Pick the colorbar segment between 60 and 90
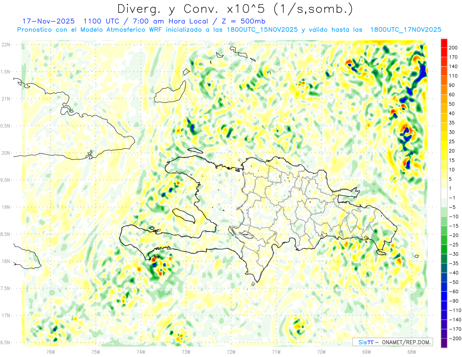462x357 pixels. coord(444,90)
